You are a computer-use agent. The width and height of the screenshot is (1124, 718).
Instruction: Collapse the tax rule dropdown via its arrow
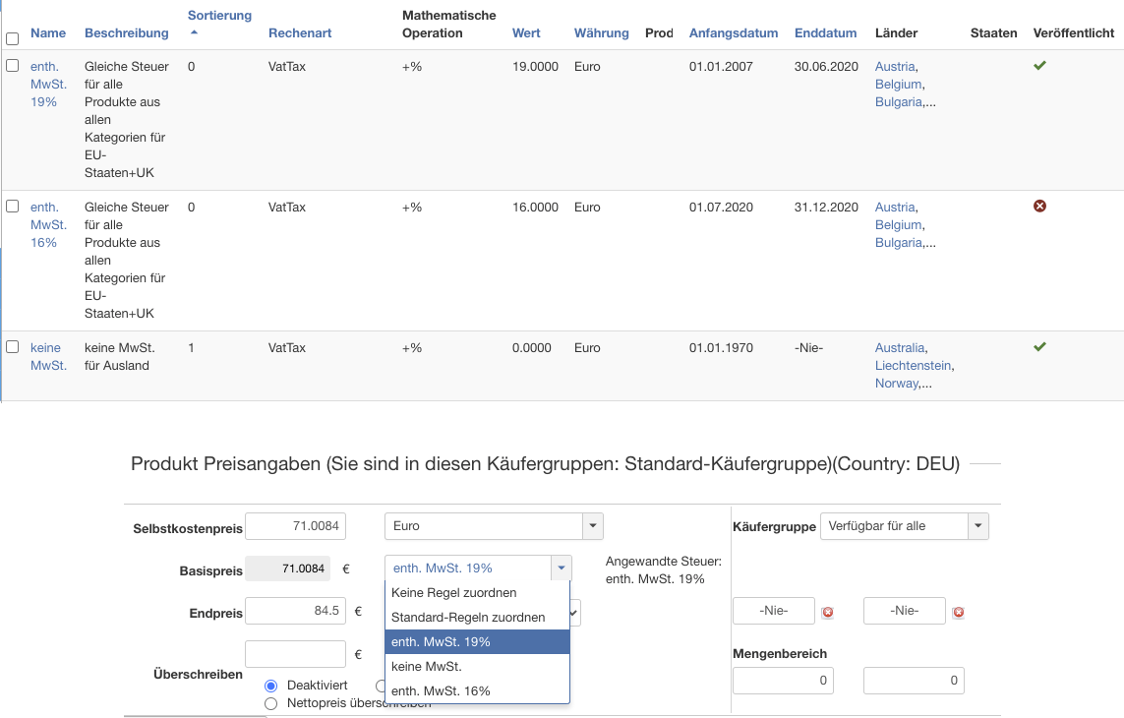click(561, 568)
